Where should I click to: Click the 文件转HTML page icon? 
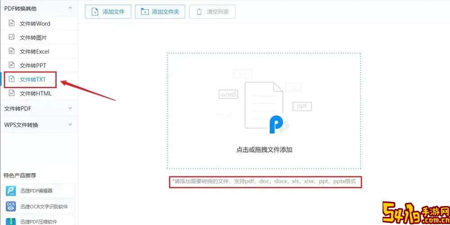coord(12,93)
